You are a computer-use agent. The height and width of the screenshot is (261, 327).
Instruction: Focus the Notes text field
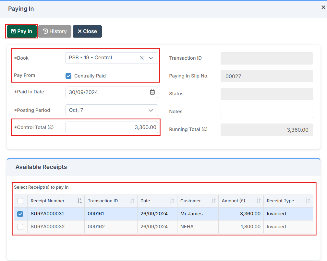coord(267,112)
